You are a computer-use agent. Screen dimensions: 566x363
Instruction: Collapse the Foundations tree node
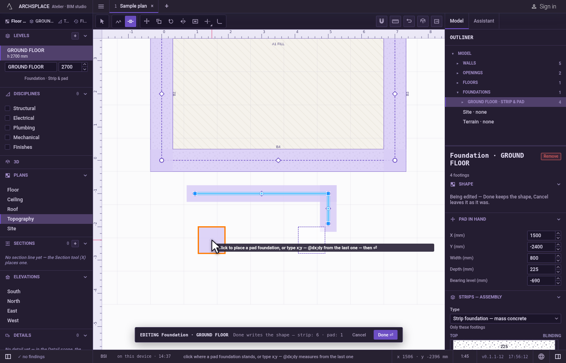pyautogui.click(x=458, y=92)
